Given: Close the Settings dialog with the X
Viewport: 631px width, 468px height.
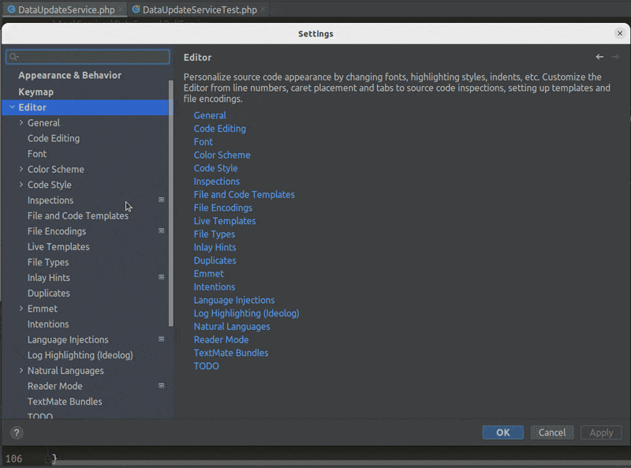Looking at the screenshot, I should pyautogui.click(x=620, y=33).
